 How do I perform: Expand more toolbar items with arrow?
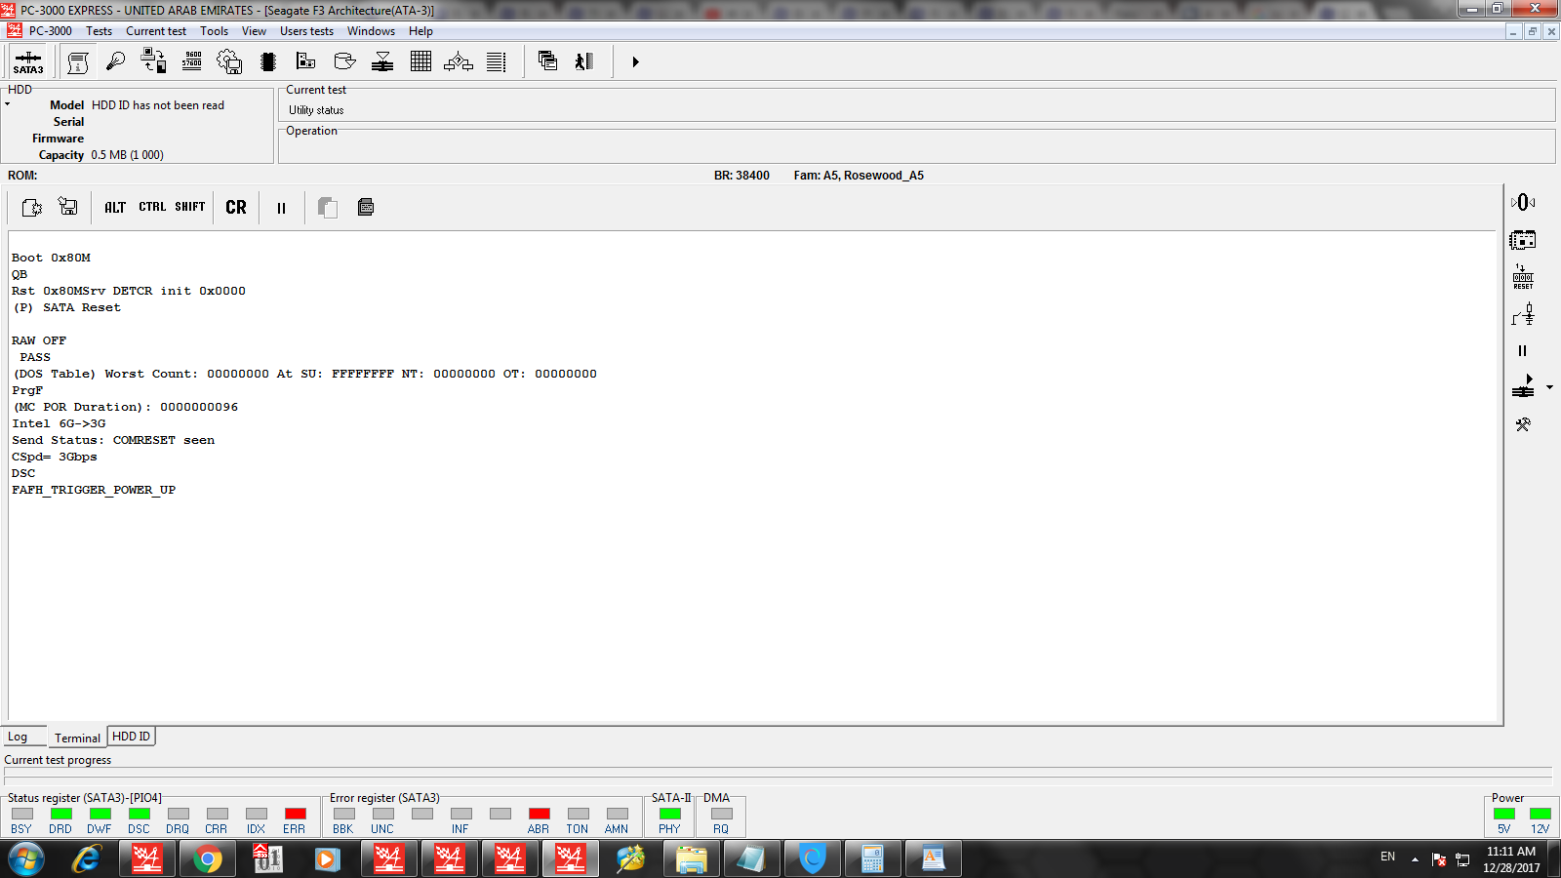pyautogui.click(x=635, y=61)
